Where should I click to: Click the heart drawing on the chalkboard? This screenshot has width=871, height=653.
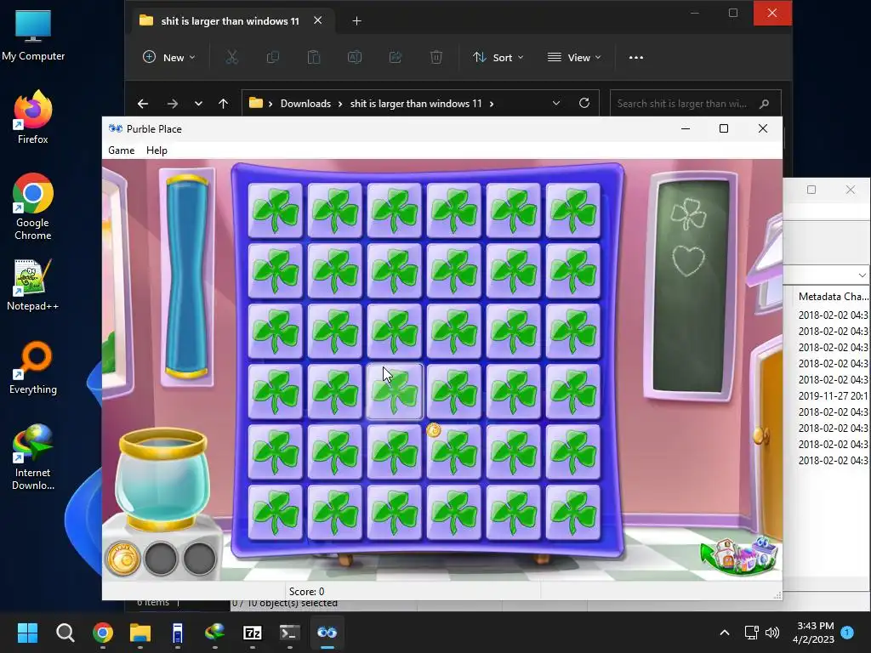687,260
